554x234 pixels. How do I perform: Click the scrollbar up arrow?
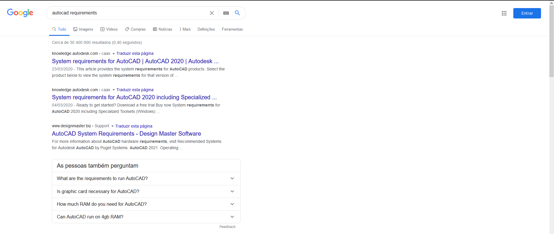551,3
